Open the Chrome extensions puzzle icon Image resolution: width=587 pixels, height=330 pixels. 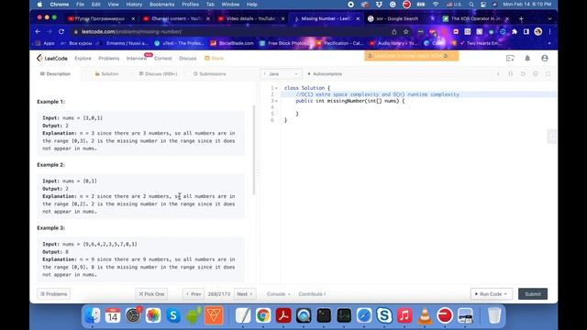tap(515, 32)
